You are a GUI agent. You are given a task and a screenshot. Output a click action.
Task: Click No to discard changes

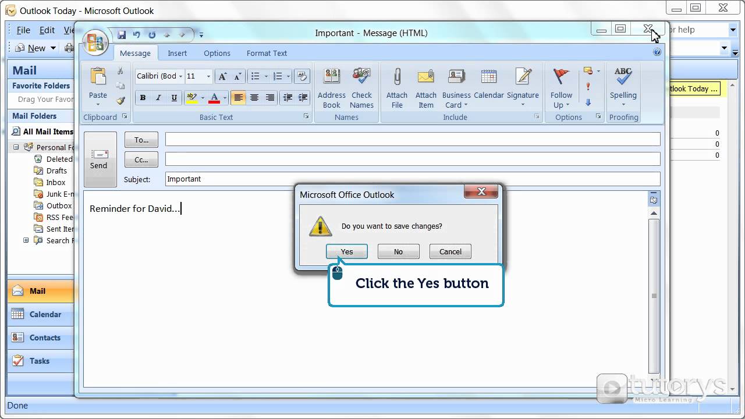(398, 251)
